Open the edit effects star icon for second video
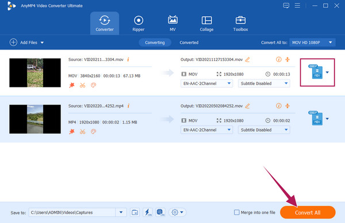 [72, 132]
